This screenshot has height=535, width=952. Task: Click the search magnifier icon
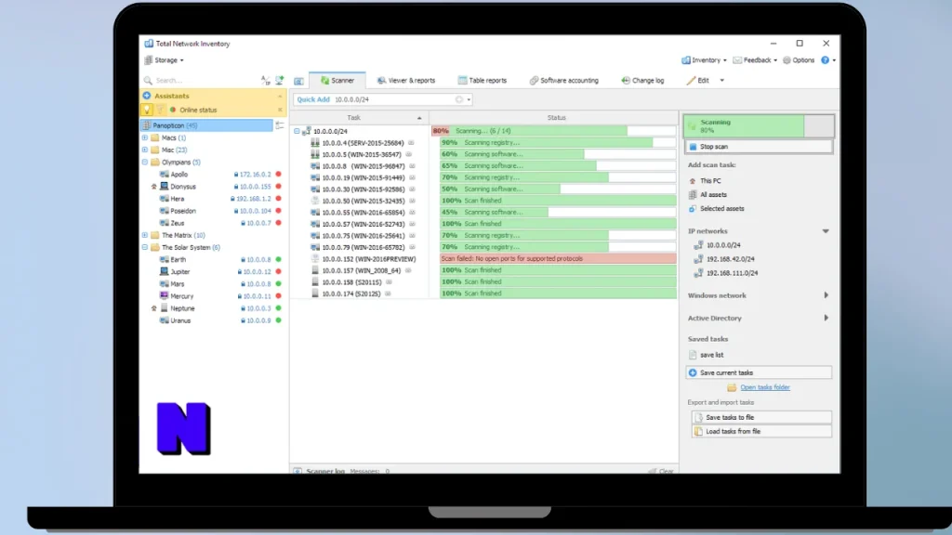148,80
